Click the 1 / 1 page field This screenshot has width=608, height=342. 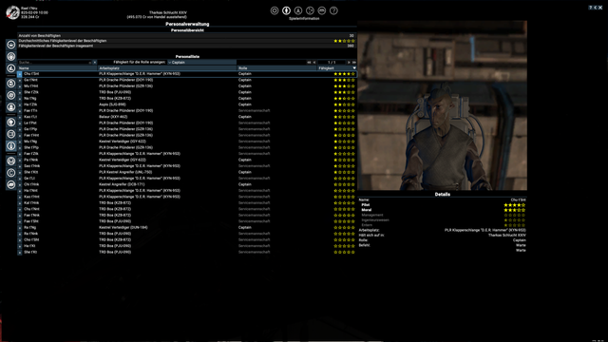(x=332, y=62)
